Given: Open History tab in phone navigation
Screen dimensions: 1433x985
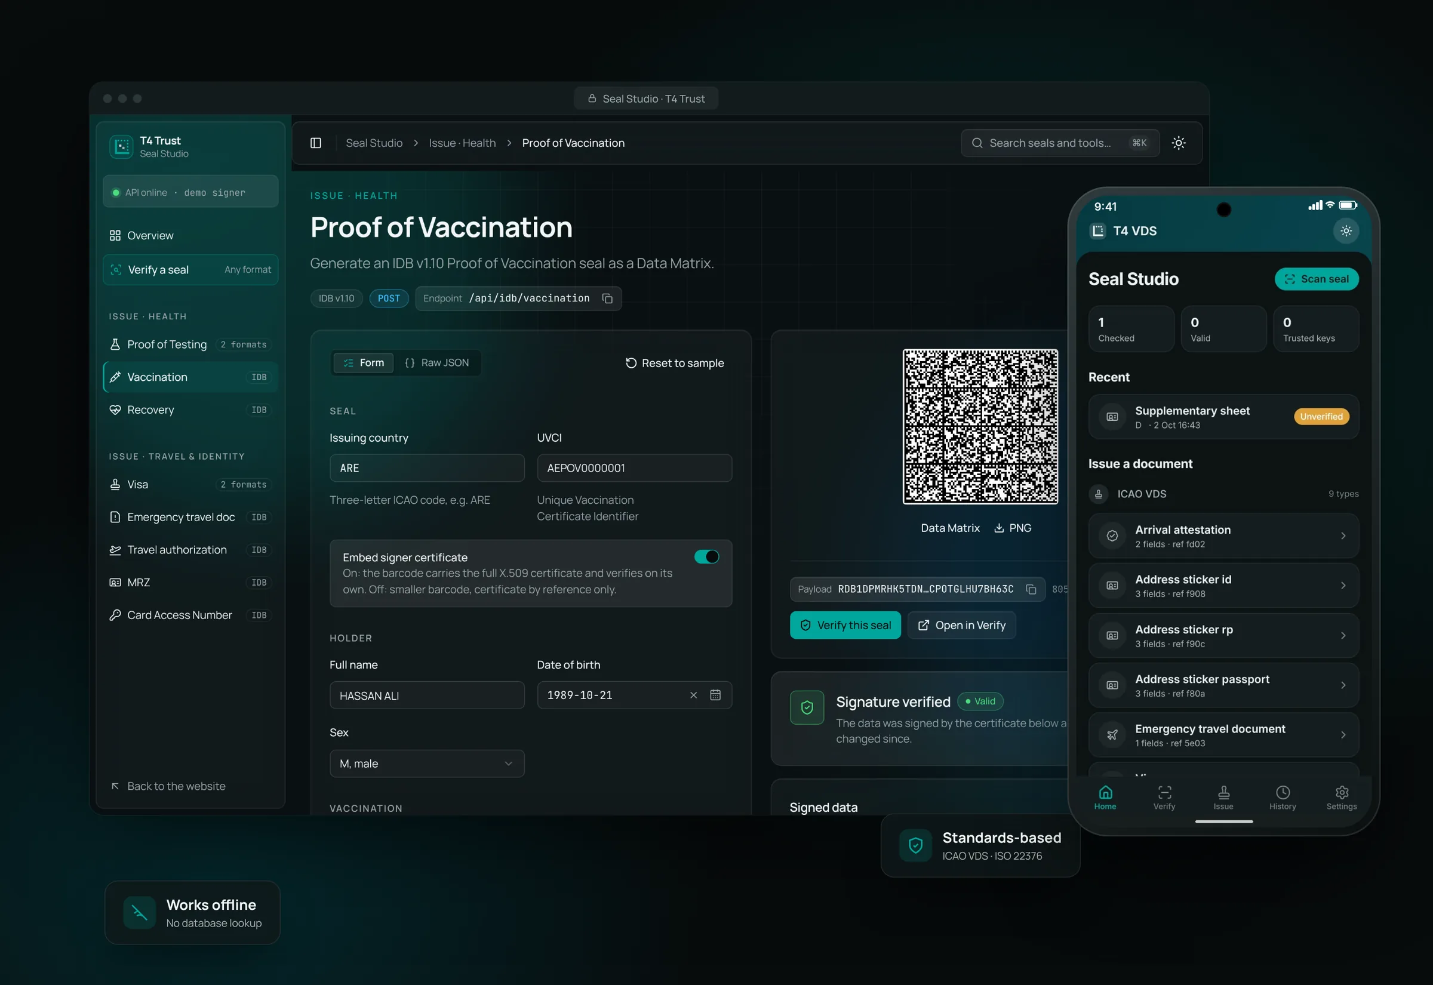Looking at the screenshot, I should (x=1283, y=798).
